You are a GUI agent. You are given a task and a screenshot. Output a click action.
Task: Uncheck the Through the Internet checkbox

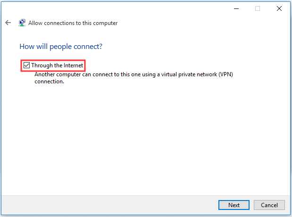point(26,65)
